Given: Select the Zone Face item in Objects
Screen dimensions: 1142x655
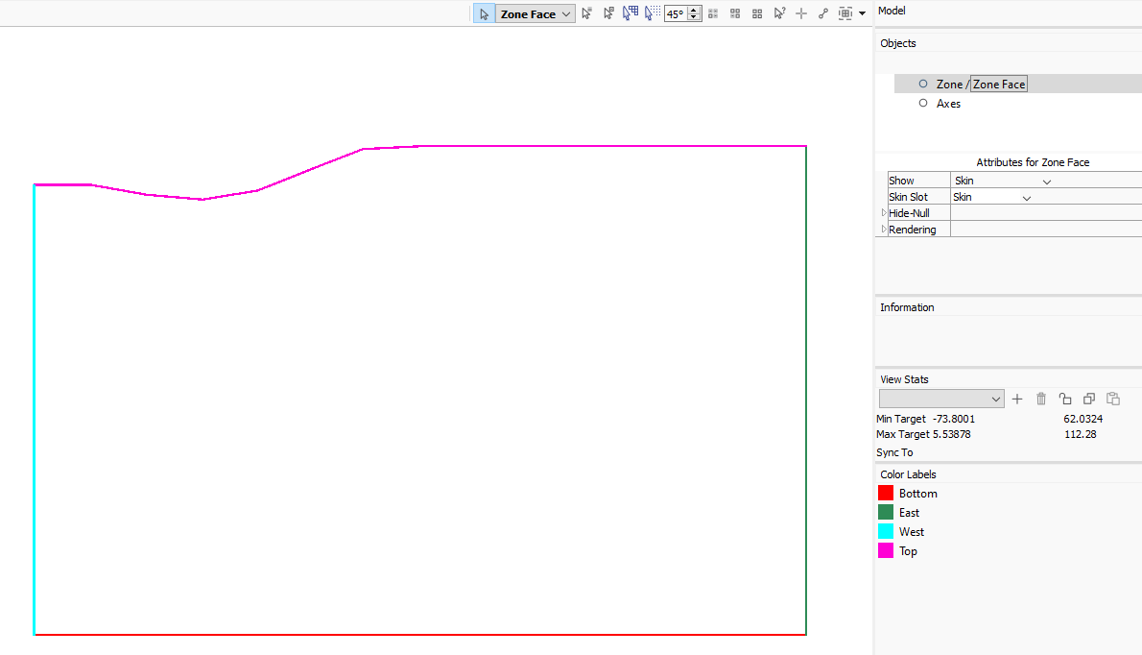Looking at the screenshot, I should coord(999,85).
